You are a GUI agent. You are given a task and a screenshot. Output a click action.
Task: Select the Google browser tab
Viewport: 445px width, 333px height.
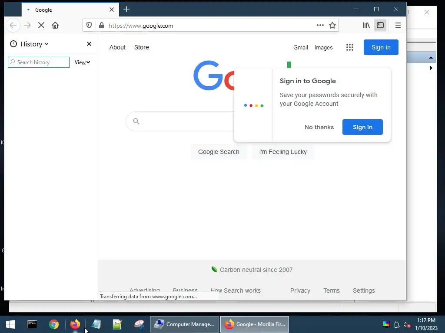coord(70,10)
